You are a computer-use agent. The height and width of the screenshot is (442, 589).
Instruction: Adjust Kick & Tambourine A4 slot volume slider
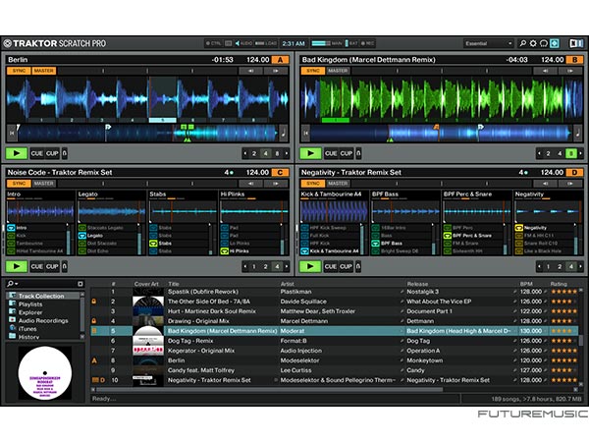point(362,240)
